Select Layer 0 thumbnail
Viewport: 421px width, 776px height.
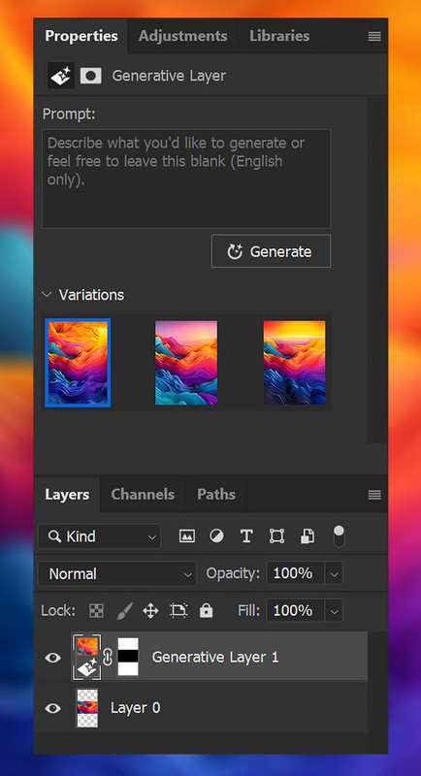pos(87,708)
